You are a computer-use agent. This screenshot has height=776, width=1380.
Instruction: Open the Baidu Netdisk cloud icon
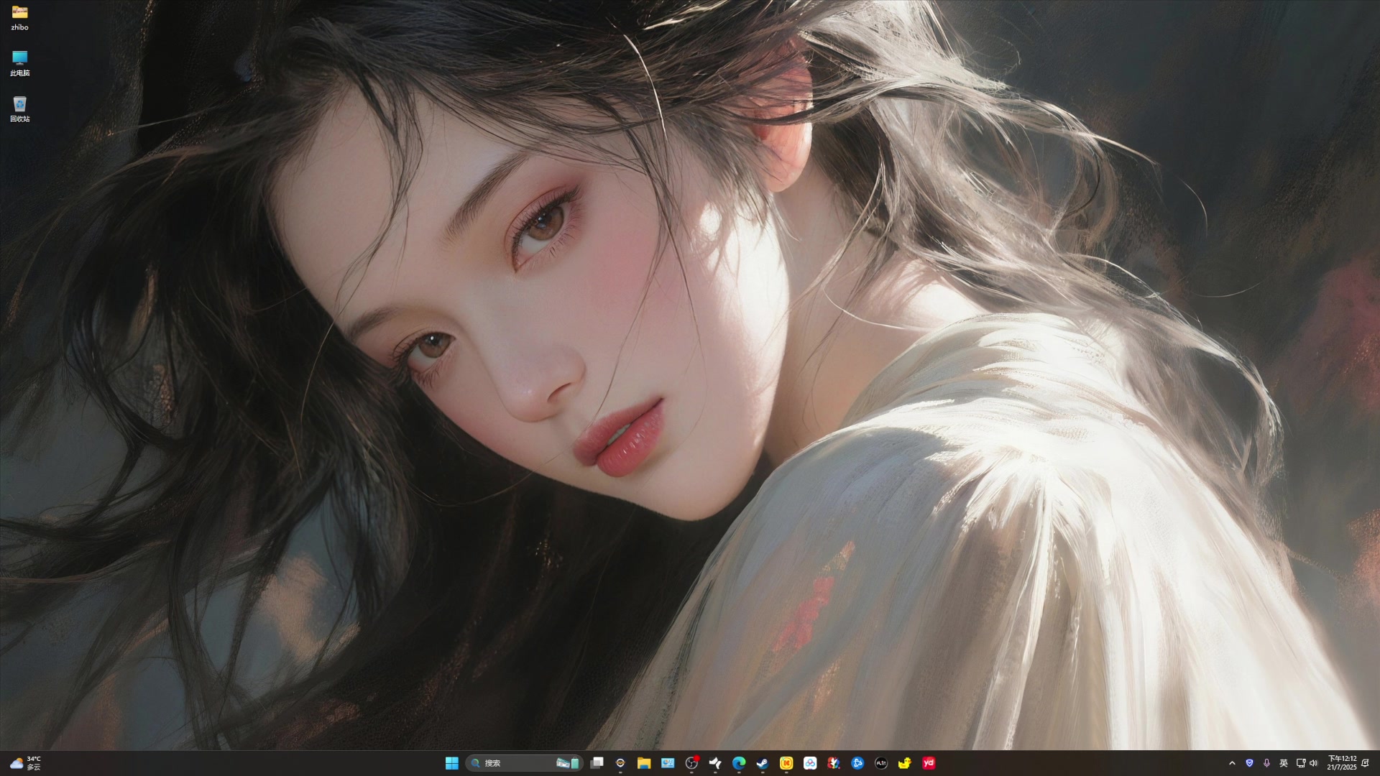810,763
